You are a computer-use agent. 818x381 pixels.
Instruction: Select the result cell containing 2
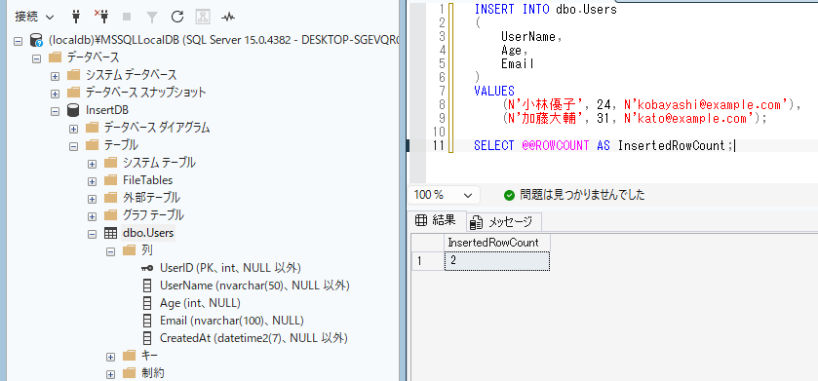click(496, 261)
